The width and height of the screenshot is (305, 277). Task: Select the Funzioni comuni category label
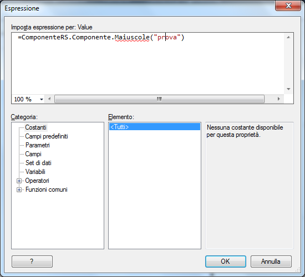point(46,189)
